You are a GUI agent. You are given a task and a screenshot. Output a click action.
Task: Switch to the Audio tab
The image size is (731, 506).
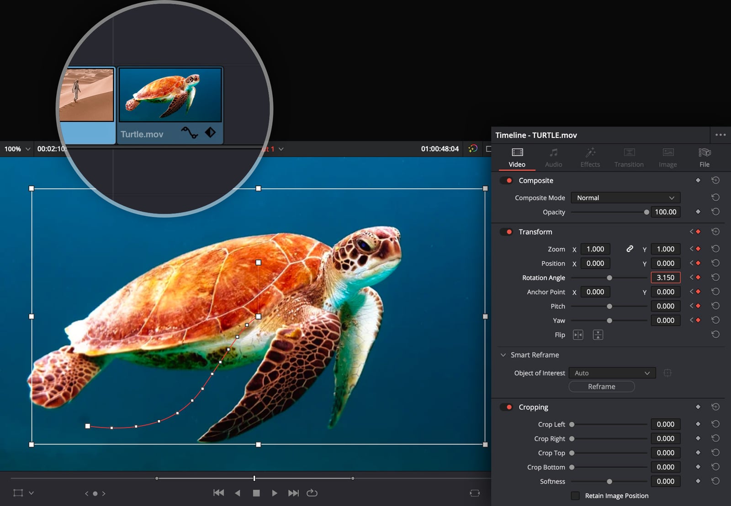[x=553, y=157]
